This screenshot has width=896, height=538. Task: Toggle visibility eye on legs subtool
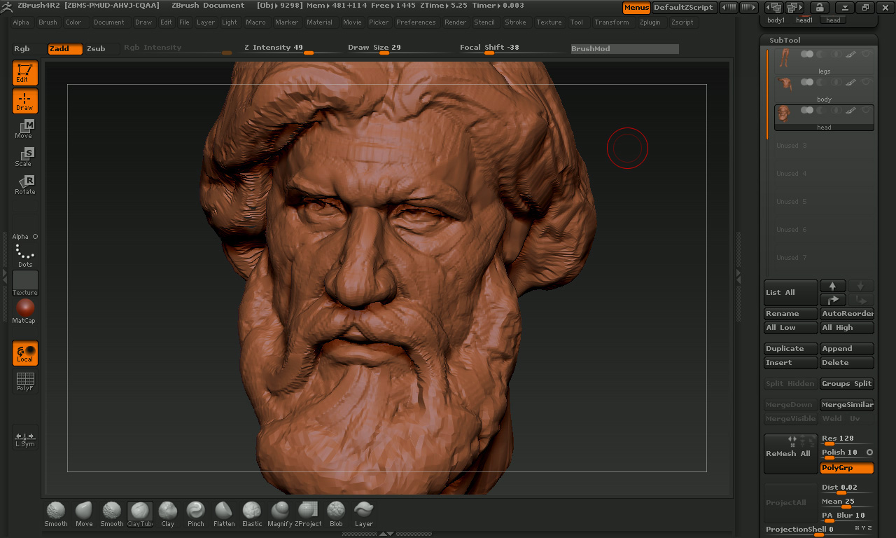click(x=866, y=54)
